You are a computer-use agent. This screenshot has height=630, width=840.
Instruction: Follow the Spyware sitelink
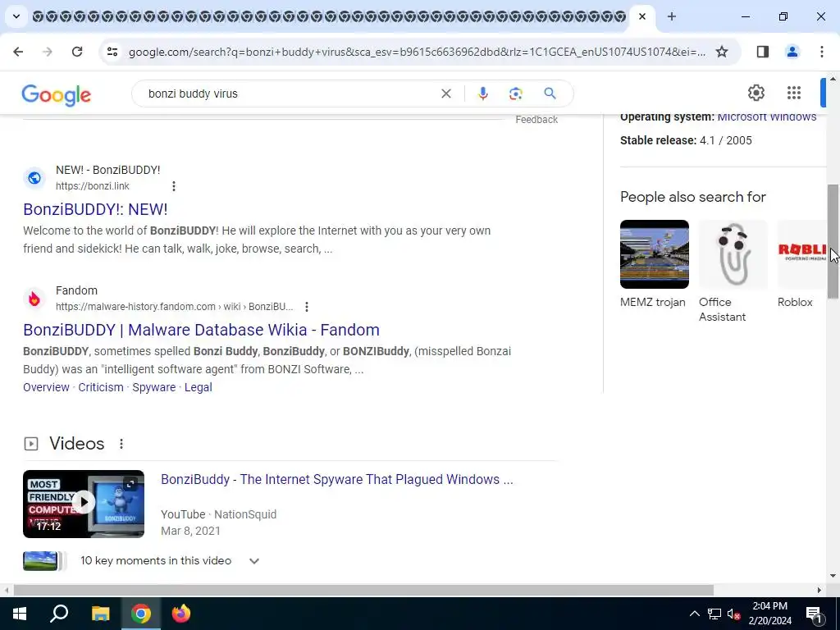(153, 387)
